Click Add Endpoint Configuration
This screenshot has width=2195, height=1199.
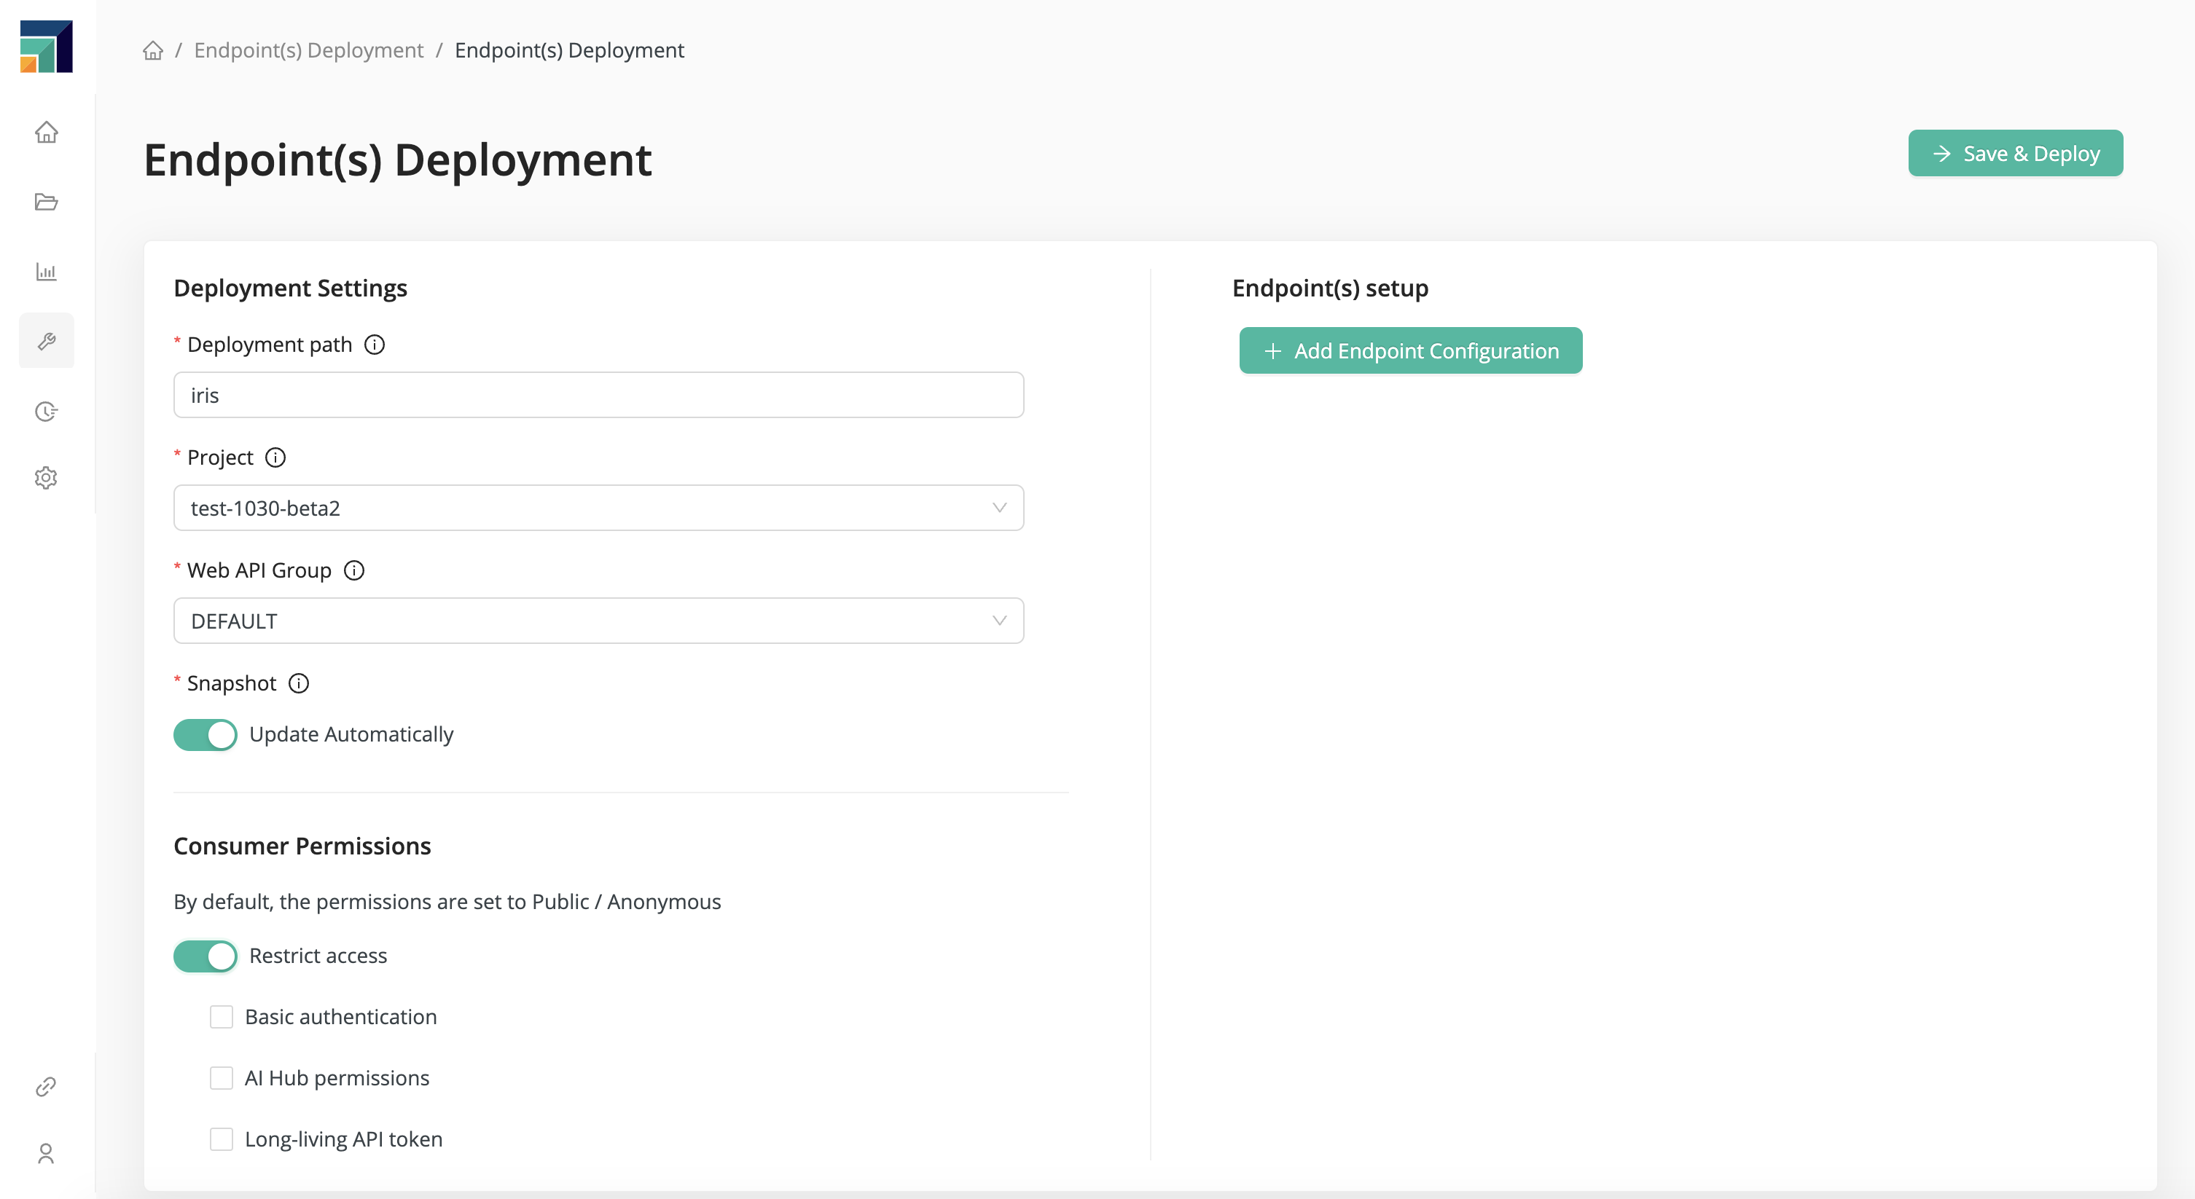coord(1410,350)
